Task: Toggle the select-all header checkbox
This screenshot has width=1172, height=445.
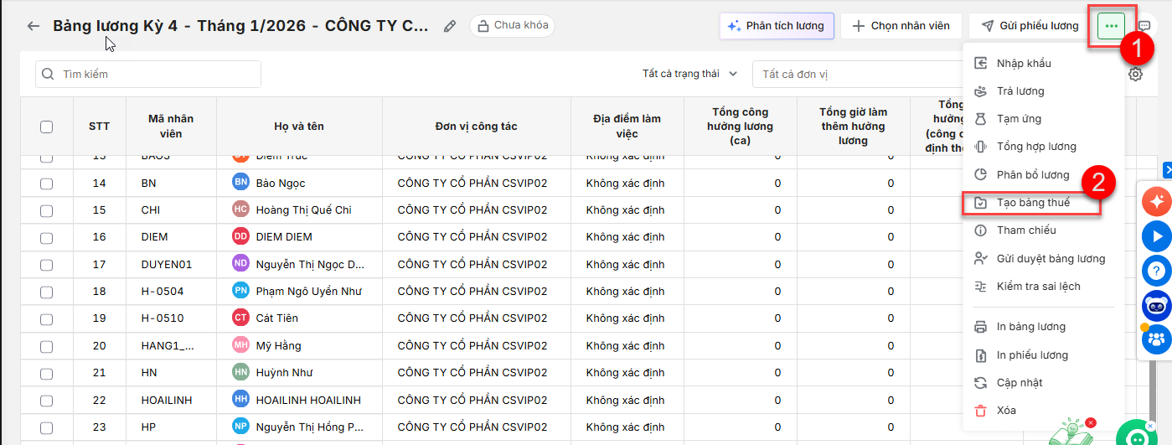Action: pos(47,127)
